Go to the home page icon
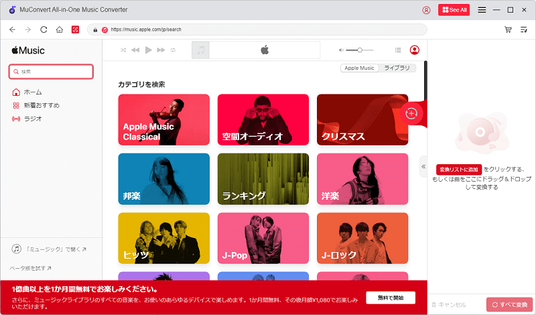 point(60,29)
